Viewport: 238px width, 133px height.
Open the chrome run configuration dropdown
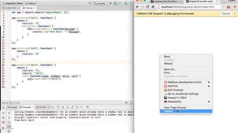[101, 3]
